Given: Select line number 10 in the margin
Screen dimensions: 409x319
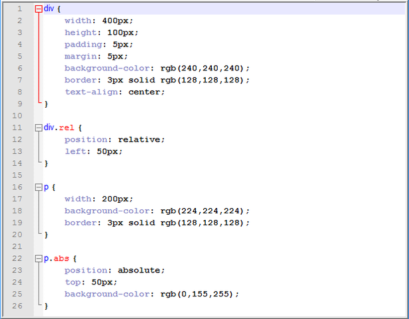Looking at the screenshot, I should pyautogui.click(x=17, y=116).
